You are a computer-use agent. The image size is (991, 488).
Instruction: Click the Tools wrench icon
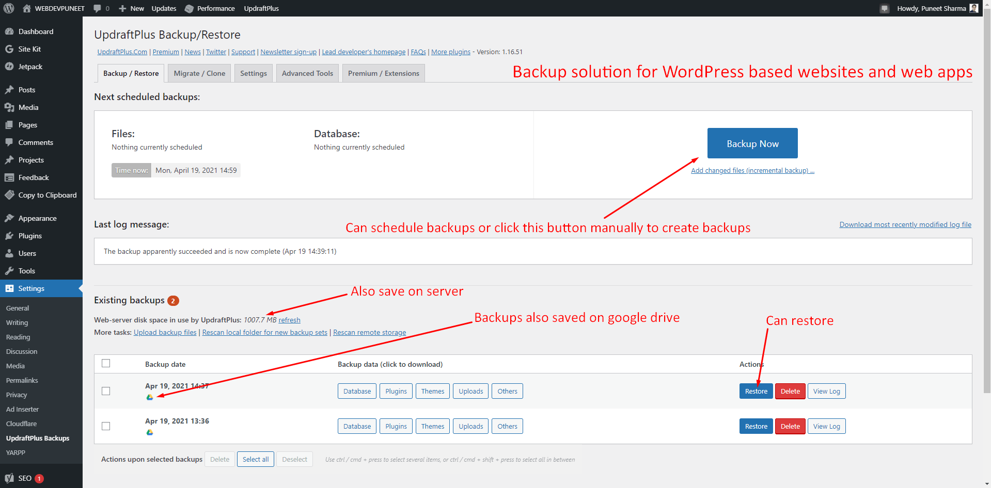(9, 271)
